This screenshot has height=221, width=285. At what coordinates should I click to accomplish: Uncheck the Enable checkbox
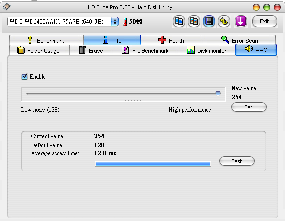click(24, 77)
